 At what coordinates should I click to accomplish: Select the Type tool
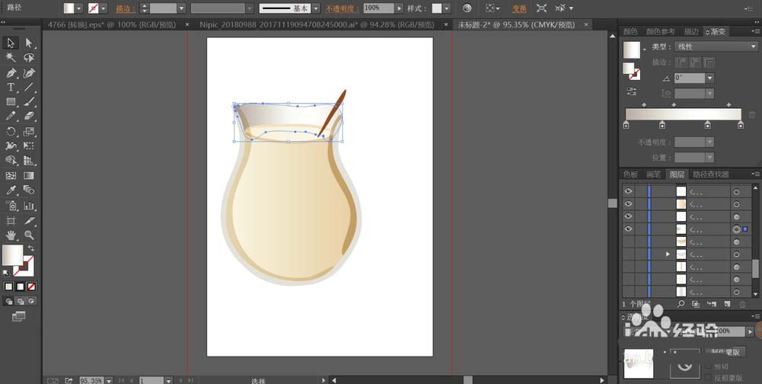pos(11,88)
